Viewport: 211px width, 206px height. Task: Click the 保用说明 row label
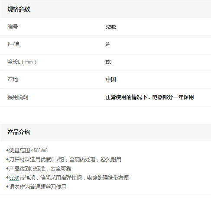coord(18,97)
